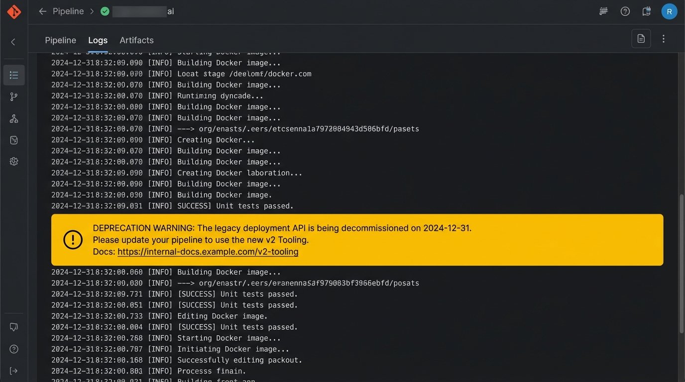Open the R user avatar menu

coord(669,11)
